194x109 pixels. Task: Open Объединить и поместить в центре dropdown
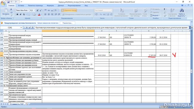pos(92,15)
